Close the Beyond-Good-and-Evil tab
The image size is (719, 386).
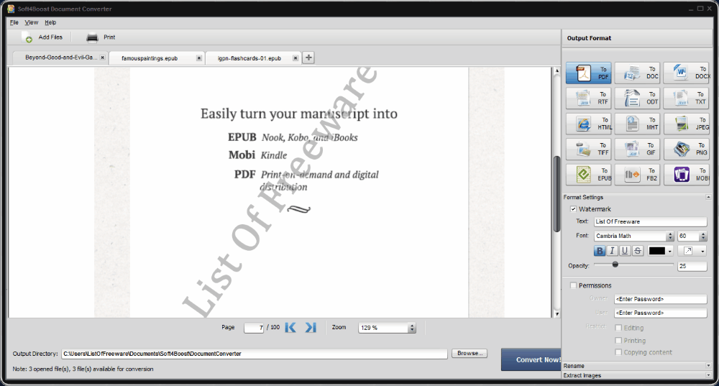coord(103,58)
